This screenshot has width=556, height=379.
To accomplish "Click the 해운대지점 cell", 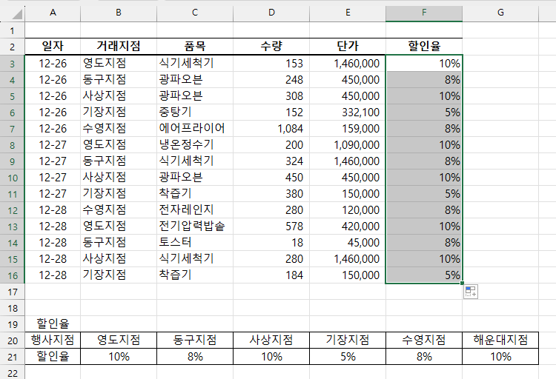I will point(500,340).
